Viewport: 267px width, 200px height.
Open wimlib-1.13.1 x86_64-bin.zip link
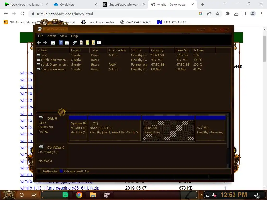coord(60,188)
